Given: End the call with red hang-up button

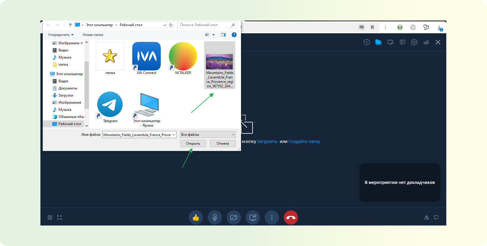Looking at the screenshot, I should pos(291,218).
